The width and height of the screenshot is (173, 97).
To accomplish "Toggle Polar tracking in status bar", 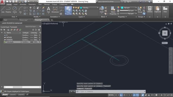I will pos(124,95).
